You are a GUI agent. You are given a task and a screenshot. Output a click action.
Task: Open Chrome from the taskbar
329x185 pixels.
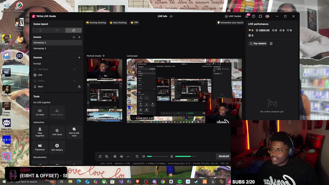click(163, 182)
